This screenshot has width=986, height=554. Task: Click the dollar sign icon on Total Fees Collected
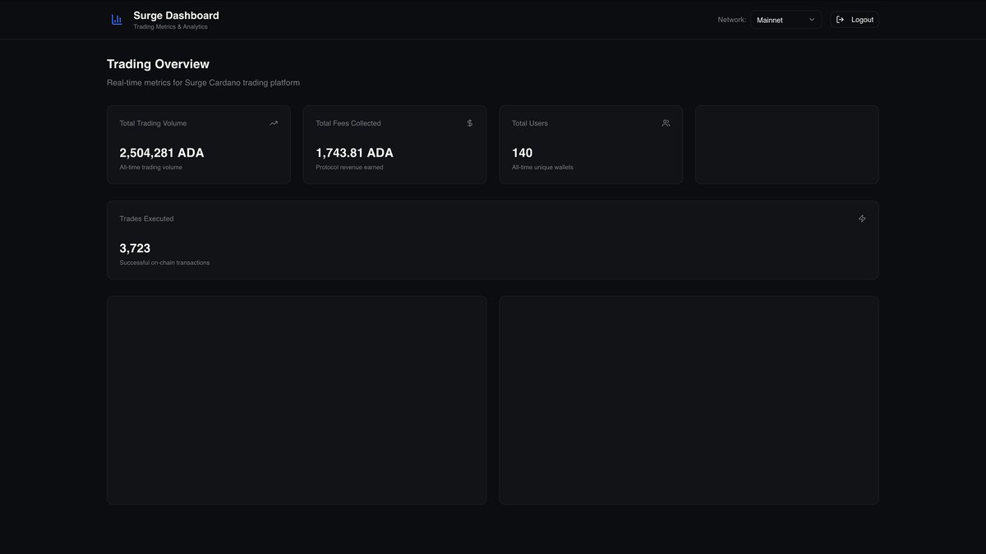(x=470, y=123)
